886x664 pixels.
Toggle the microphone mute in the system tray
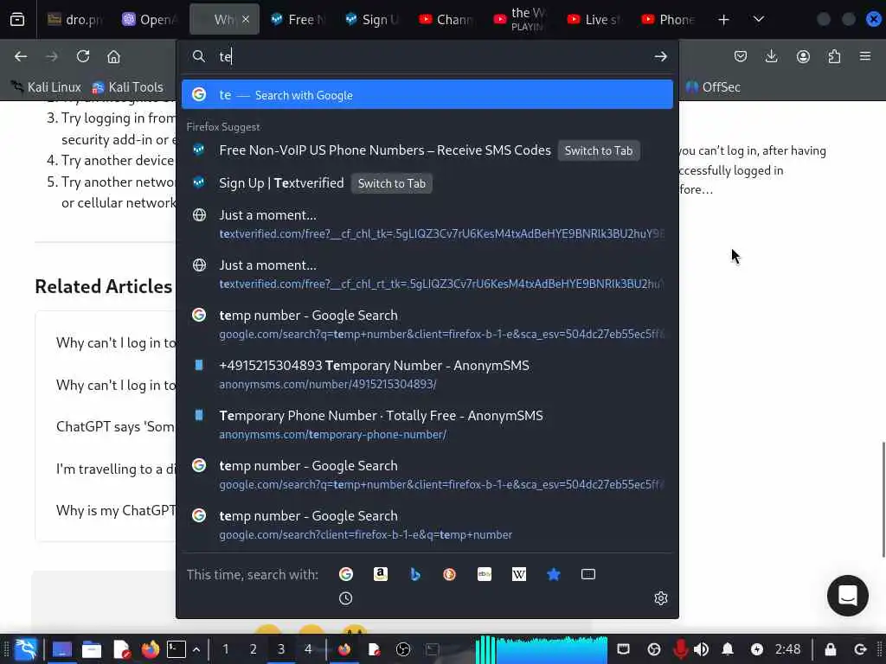(x=680, y=649)
